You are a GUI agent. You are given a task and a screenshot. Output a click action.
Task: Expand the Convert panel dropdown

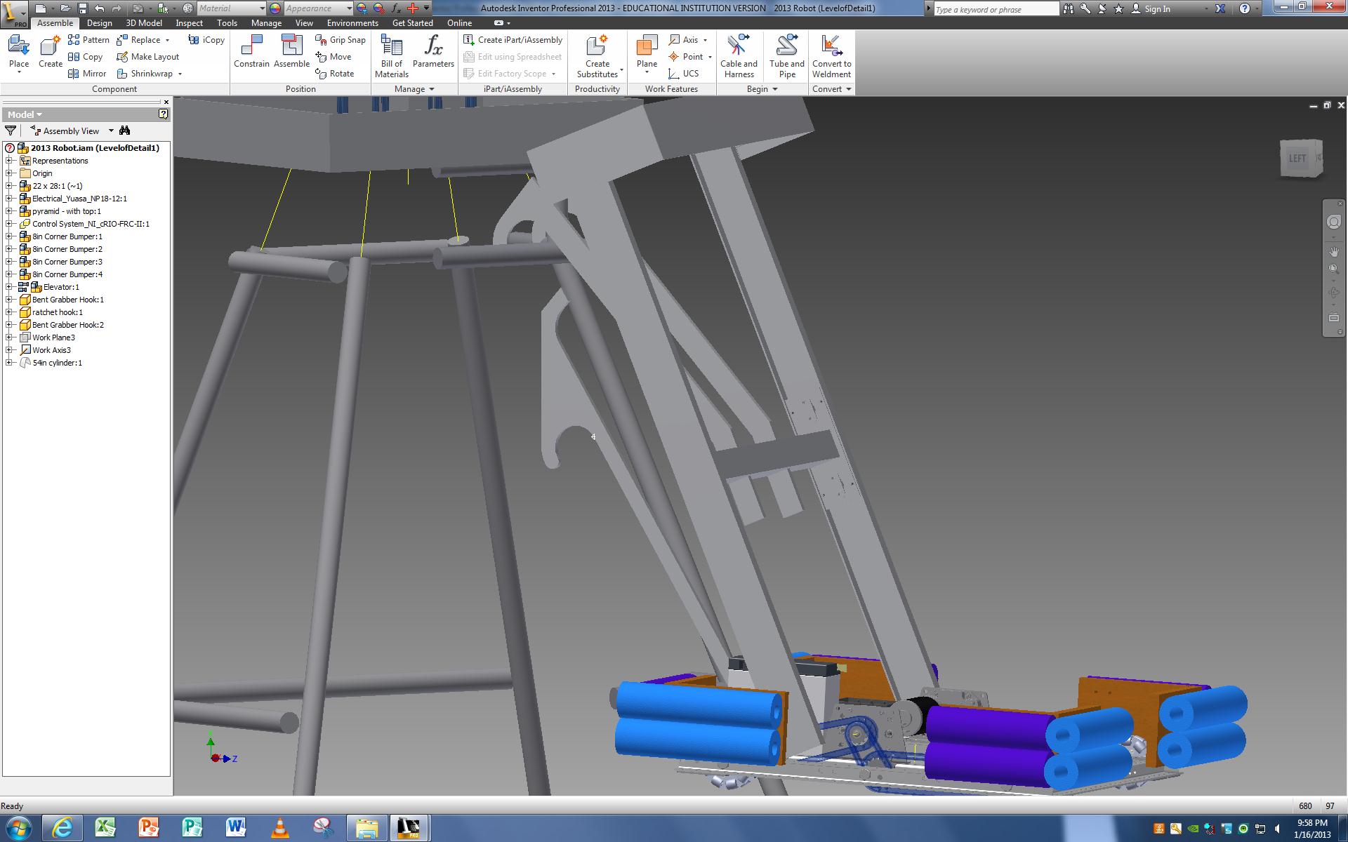[832, 89]
